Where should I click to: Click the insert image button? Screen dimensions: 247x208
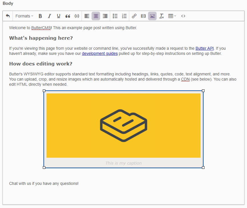[x=152, y=16]
